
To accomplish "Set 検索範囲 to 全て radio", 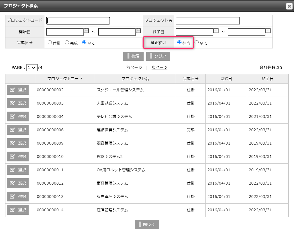I will point(197,43).
